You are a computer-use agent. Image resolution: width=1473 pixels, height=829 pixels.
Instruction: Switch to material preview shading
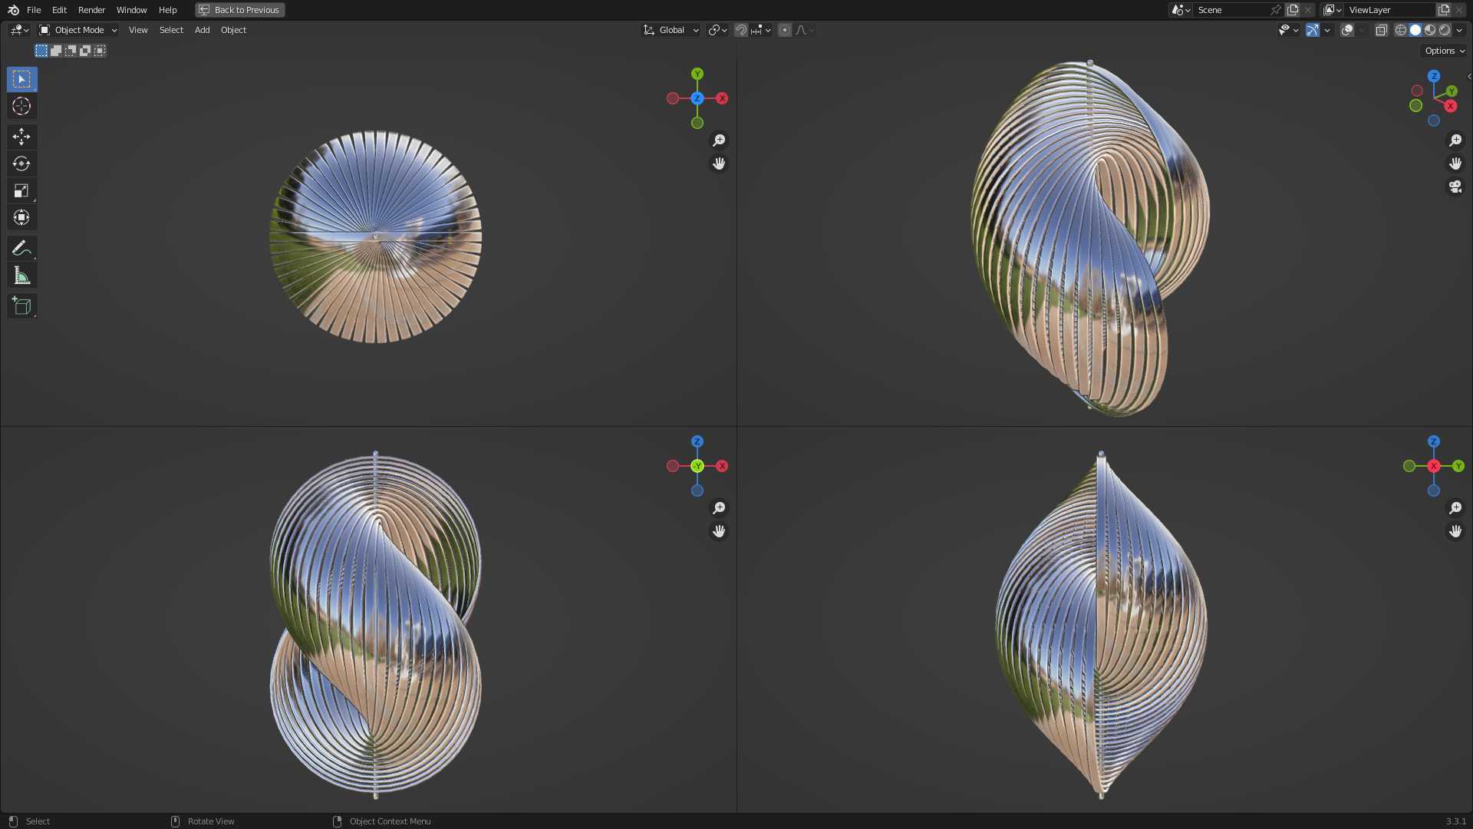pos(1430,30)
